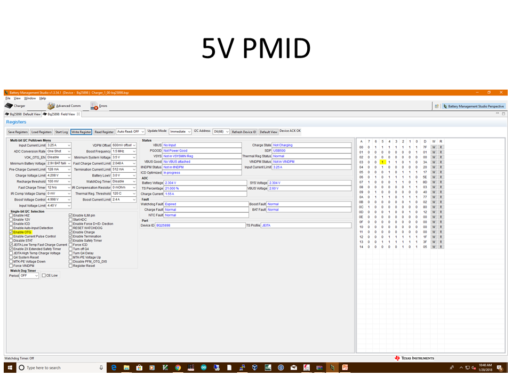Select Battery Management Studio Perspective
The width and height of the screenshot is (512, 384).
tap(474, 106)
